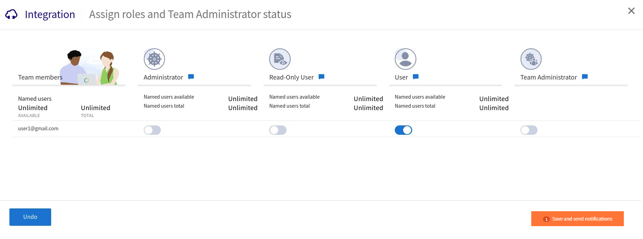Click the Read-Only User document eye icon
Image resolution: width=643 pixels, height=239 pixels.
click(280, 59)
